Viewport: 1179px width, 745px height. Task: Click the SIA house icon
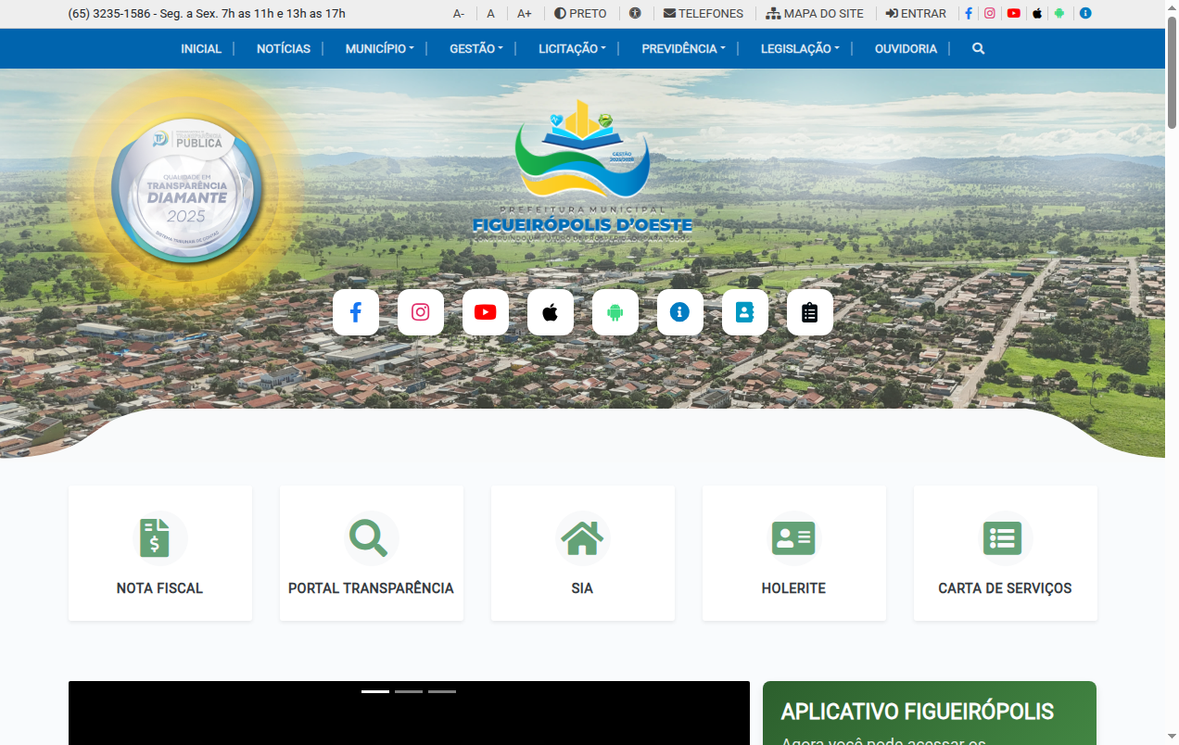coord(582,537)
